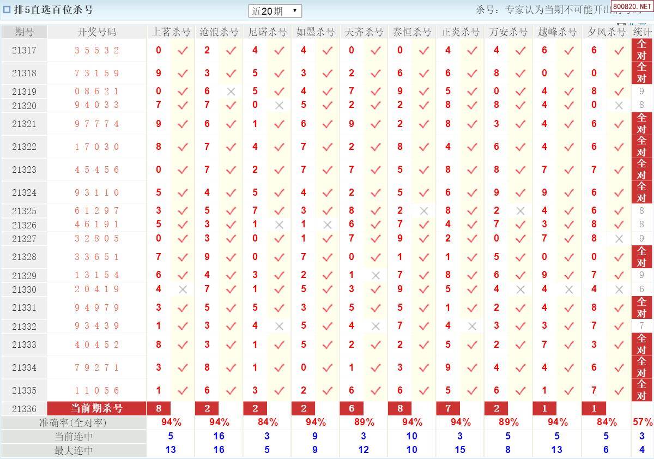Select period row 21330
The width and height of the screenshot is (654, 459).
pyautogui.click(x=327, y=289)
